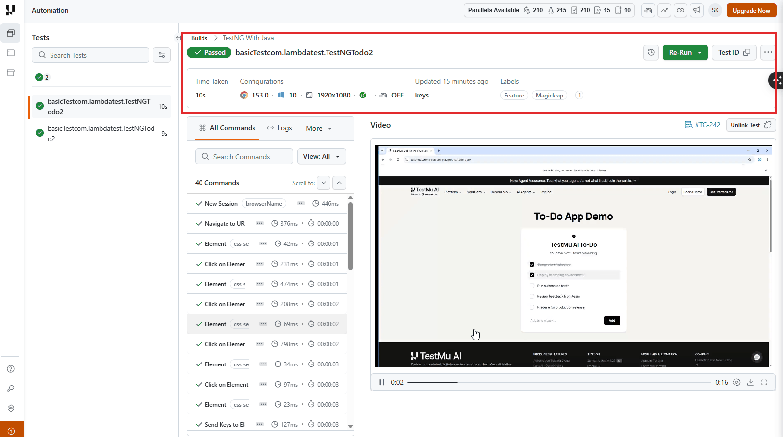Click the Feature label tag
The width and height of the screenshot is (783, 437).
point(514,96)
